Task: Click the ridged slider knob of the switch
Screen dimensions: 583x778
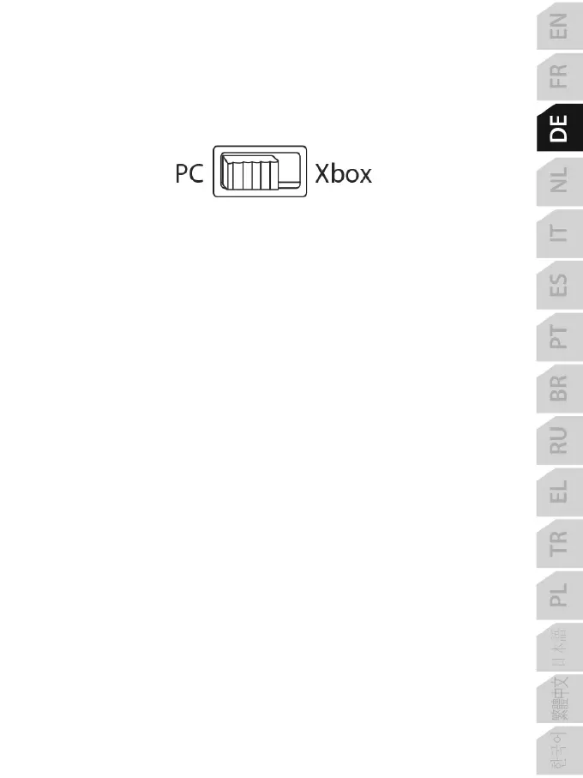Action: pos(249,172)
